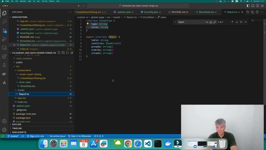Open the Atlassian view in activity bar
The width and height of the screenshot is (266, 150).
pyautogui.click(x=4, y=82)
